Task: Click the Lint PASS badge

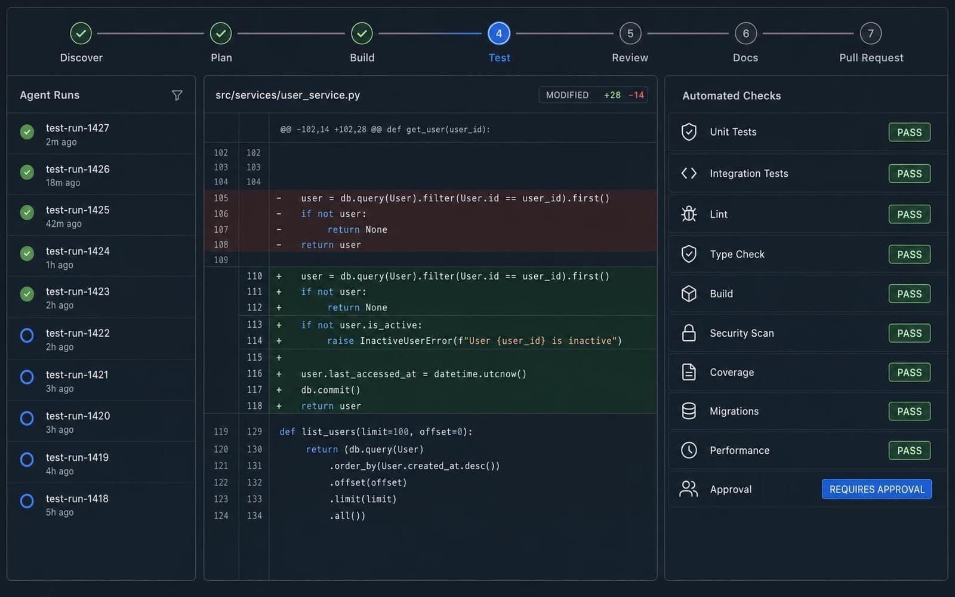Action: [x=909, y=214]
